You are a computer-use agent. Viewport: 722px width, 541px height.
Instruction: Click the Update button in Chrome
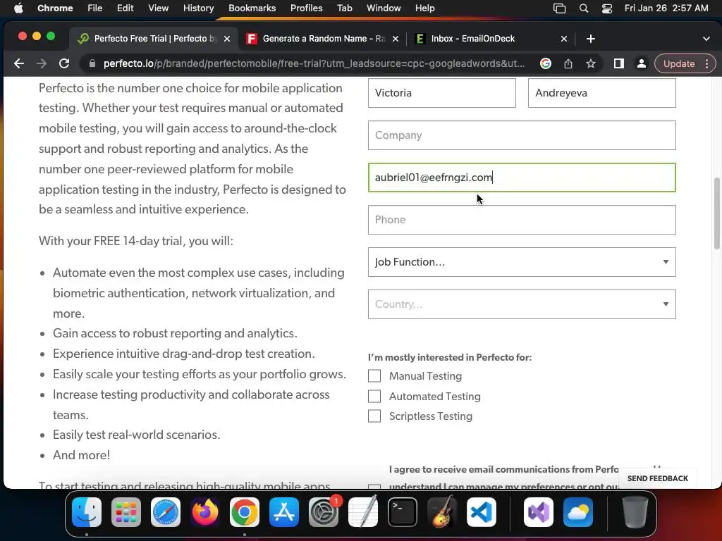679,63
